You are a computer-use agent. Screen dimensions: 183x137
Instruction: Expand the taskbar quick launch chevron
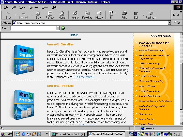click(x=47, y=133)
